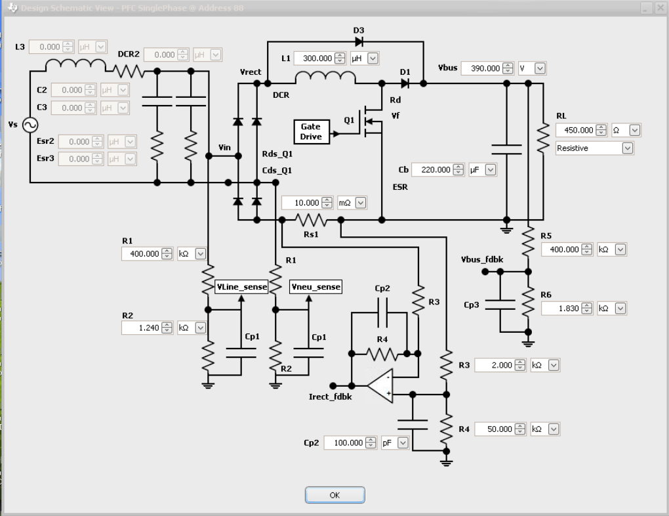Open the Cp2 pF unit dropdown

pyautogui.click(x=401, y=443)
